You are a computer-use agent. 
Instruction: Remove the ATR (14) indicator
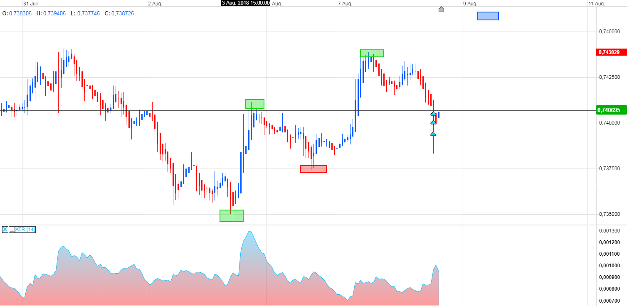(x=5, y=229)
